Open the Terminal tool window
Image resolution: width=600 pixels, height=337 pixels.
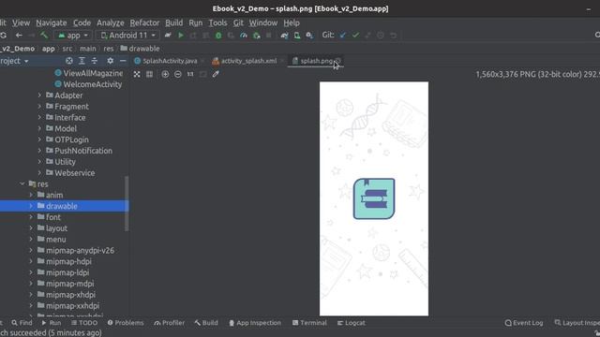pos(309,323)
